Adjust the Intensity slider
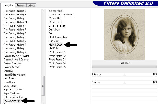The height and width of the screenshot is (104, 158). tap(125, 76)
